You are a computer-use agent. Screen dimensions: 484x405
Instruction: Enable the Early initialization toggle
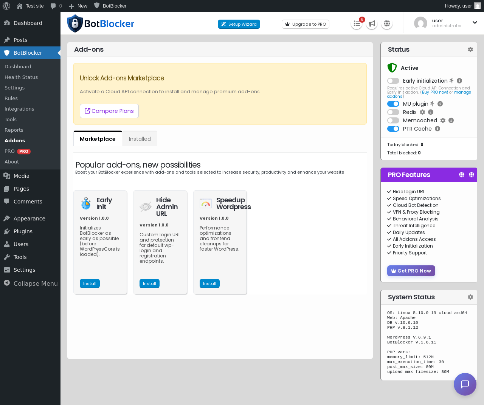393,81
